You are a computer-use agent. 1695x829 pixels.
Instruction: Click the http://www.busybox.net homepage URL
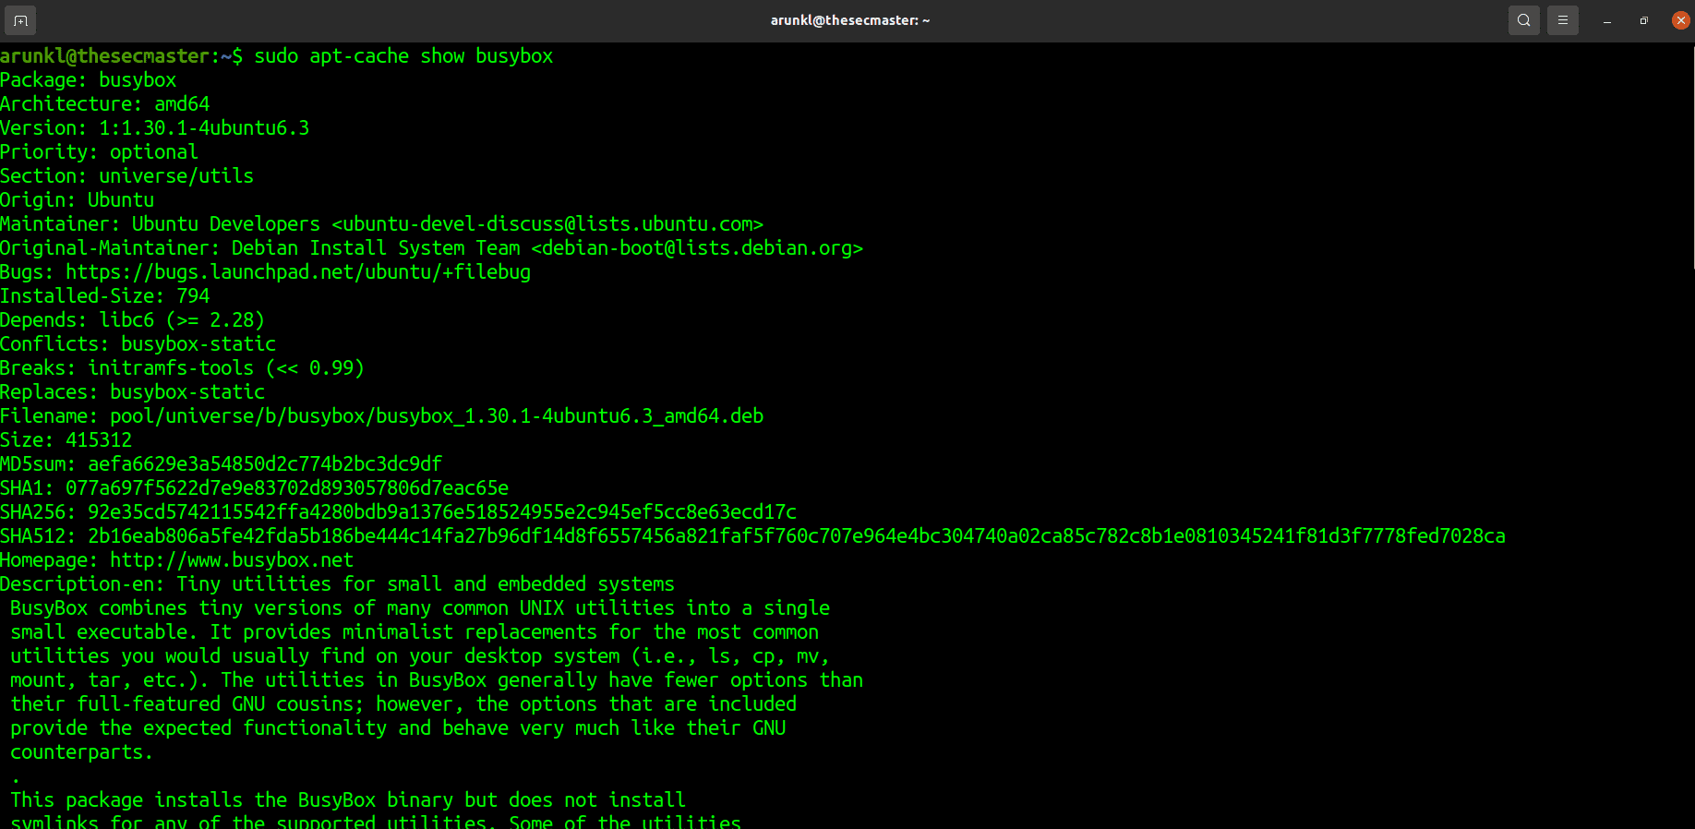click(x=232, y=560)
